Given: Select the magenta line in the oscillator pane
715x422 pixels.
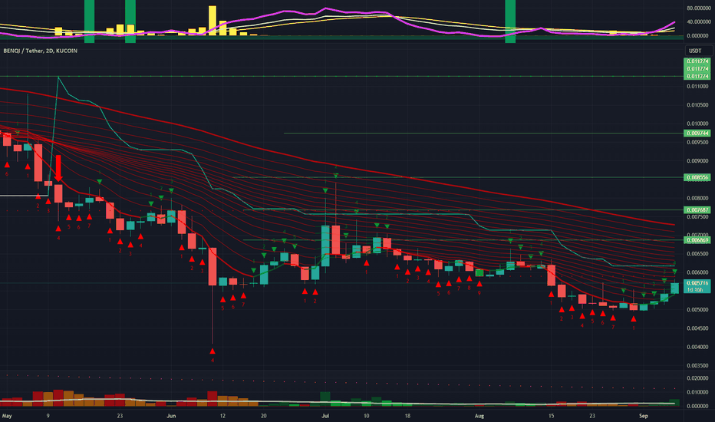Looking at the screenshot, I should point(325,8).
